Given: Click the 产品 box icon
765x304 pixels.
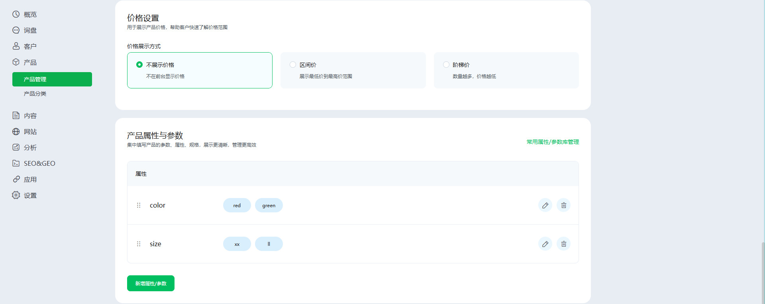Looking at the screenshot, I should 16,62.
